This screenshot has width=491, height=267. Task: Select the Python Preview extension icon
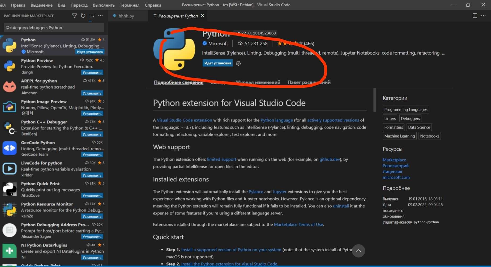click(10, 66)
